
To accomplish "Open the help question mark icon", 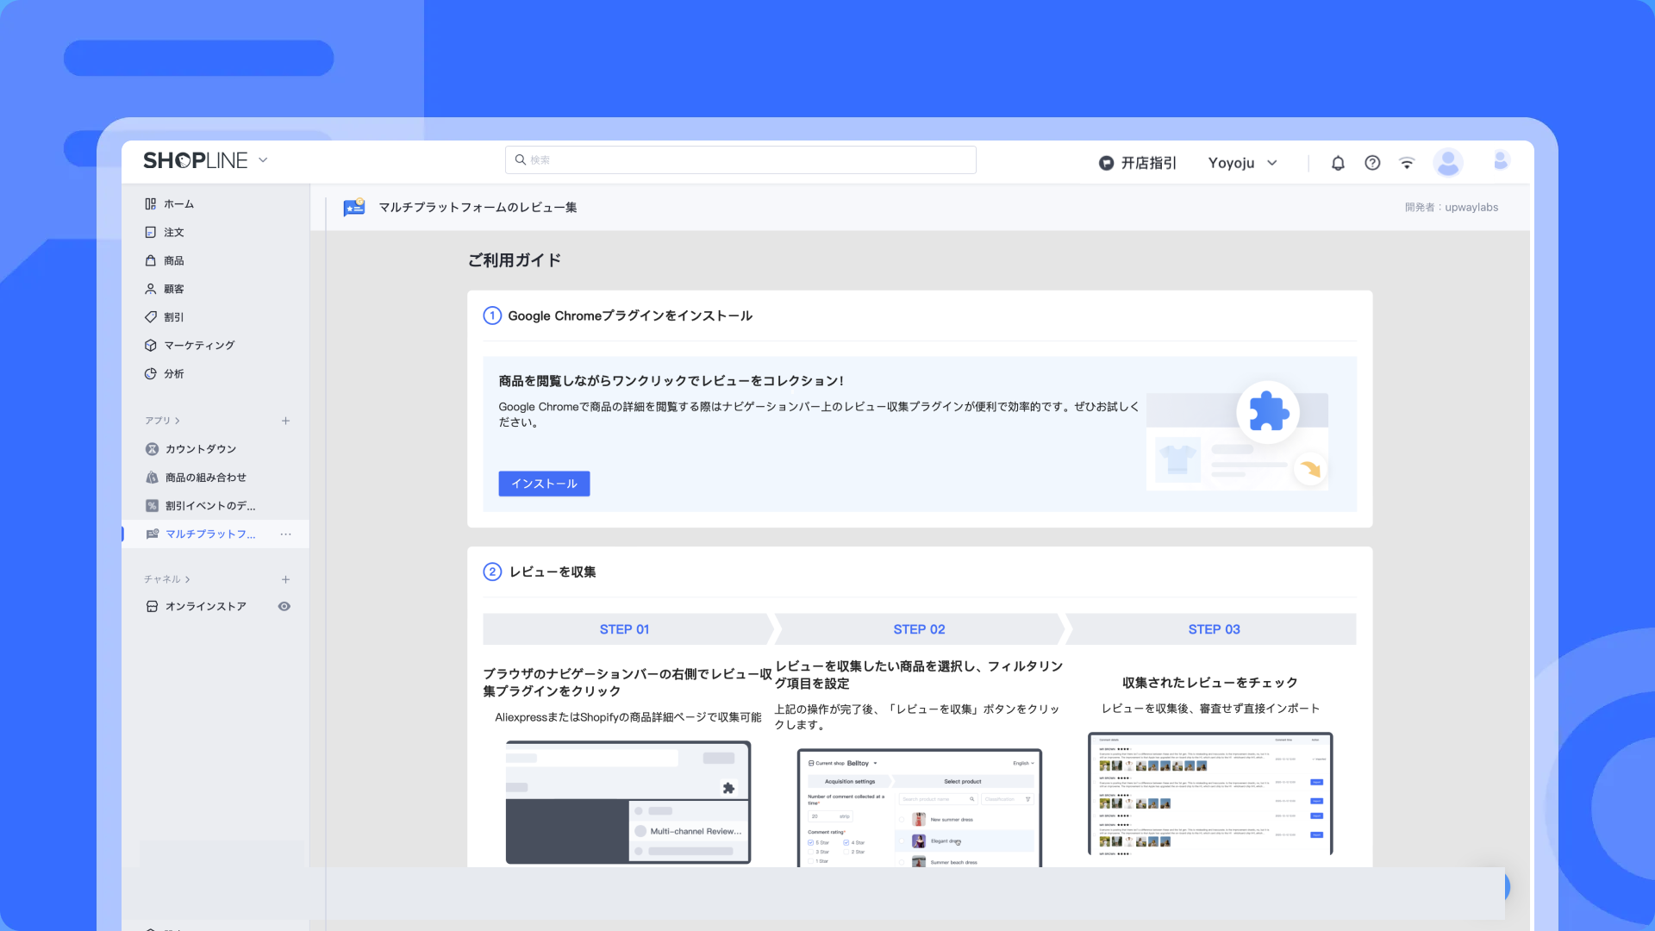I will click(x=1372, y=163).
